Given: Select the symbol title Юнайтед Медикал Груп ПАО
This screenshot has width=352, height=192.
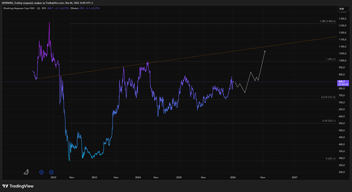Looking at the screenshot, I should [19, 8].
